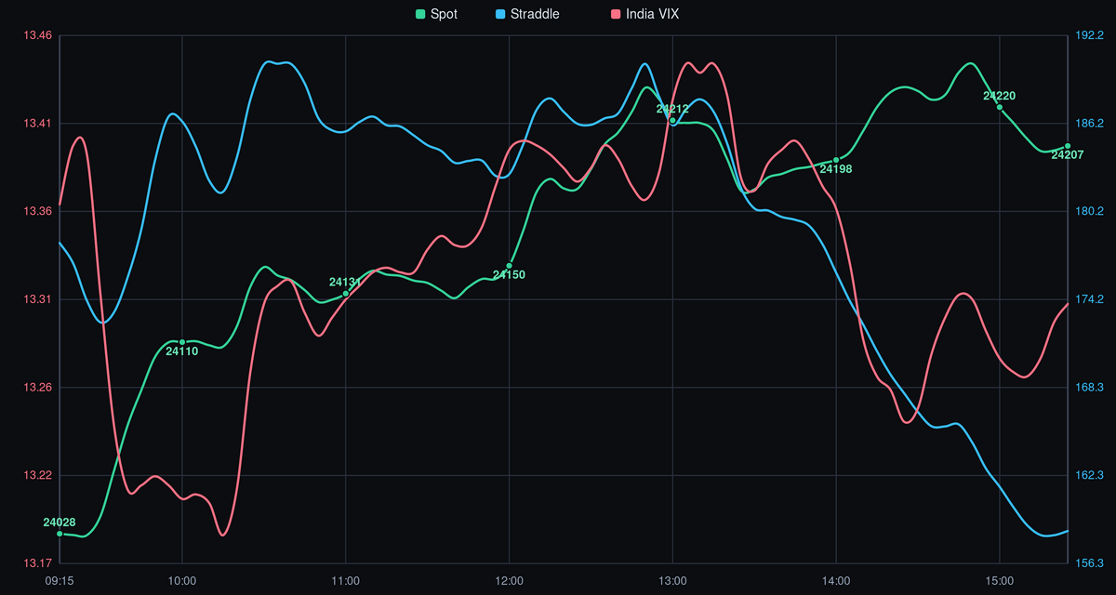Viewport: 1116px width, 595px height.
Task: Click the 168.3 straddle axis value
Action: 1089,387
